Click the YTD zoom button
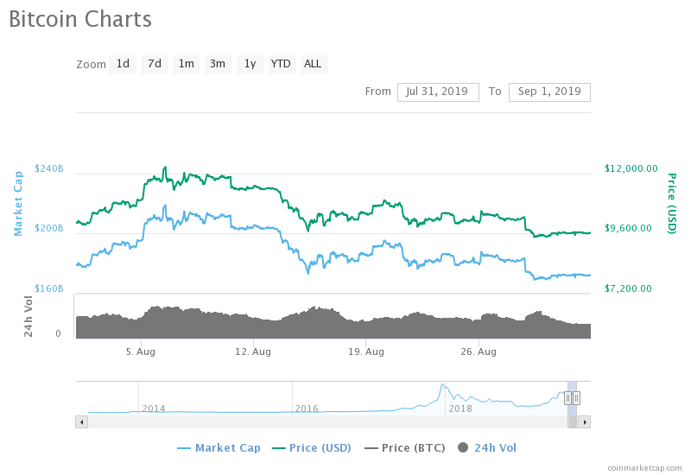Image resolution: width=691 pixels, height=475 pixels. click(x=281, y=64)
